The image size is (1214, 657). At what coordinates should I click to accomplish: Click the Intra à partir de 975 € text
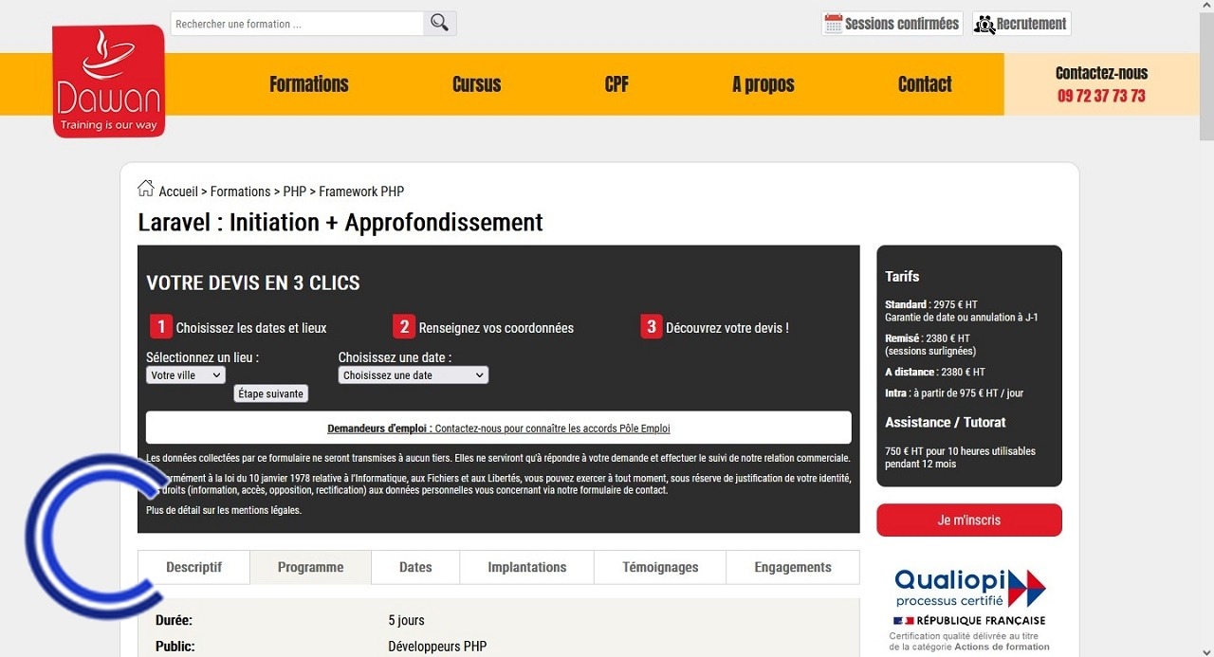(x=954, y=393)
